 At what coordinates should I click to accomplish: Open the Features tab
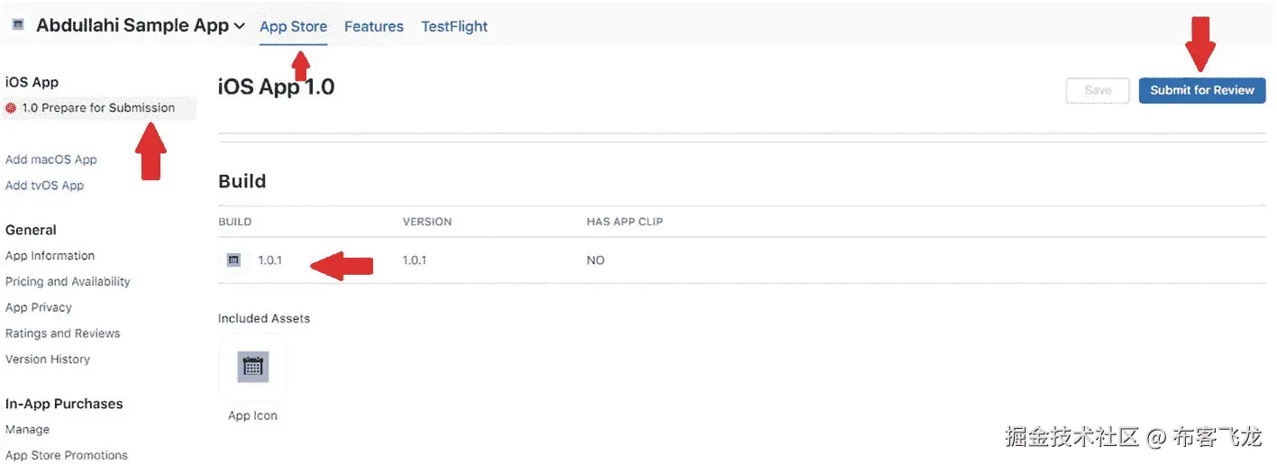point(374,26)
